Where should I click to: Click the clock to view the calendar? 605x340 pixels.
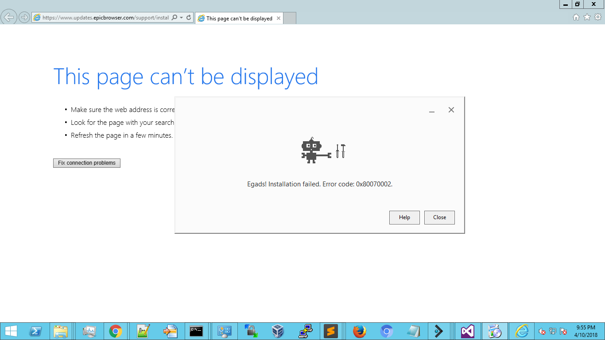pyautogui.click(x=586, y=331)
